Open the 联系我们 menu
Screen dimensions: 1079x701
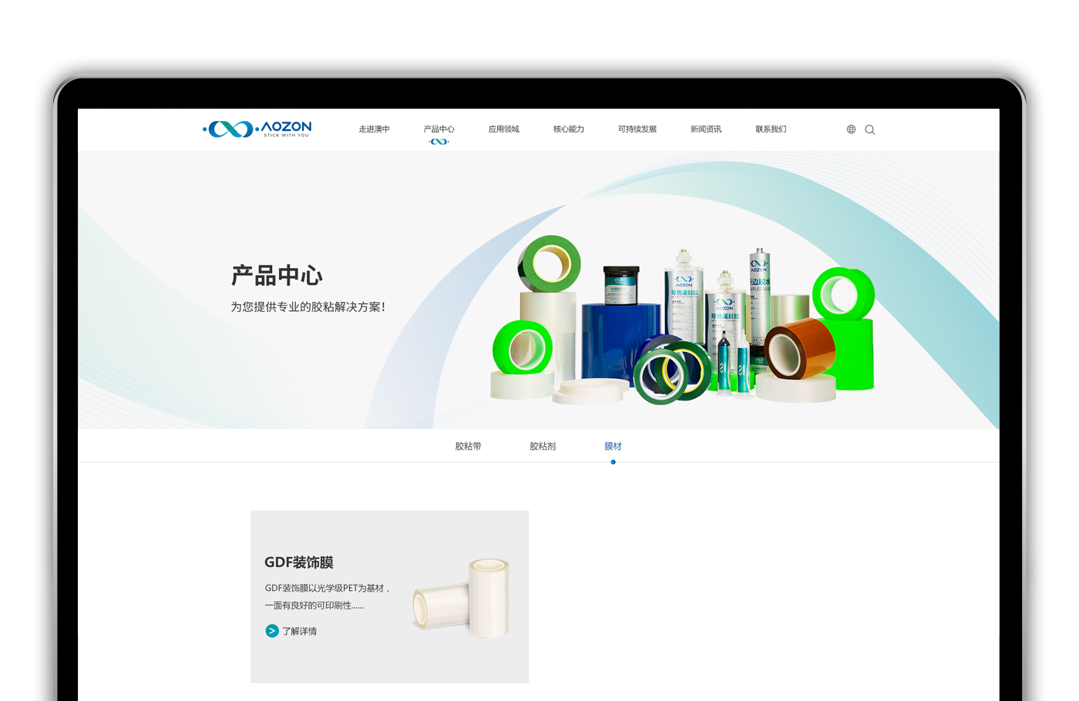[771, 129]
